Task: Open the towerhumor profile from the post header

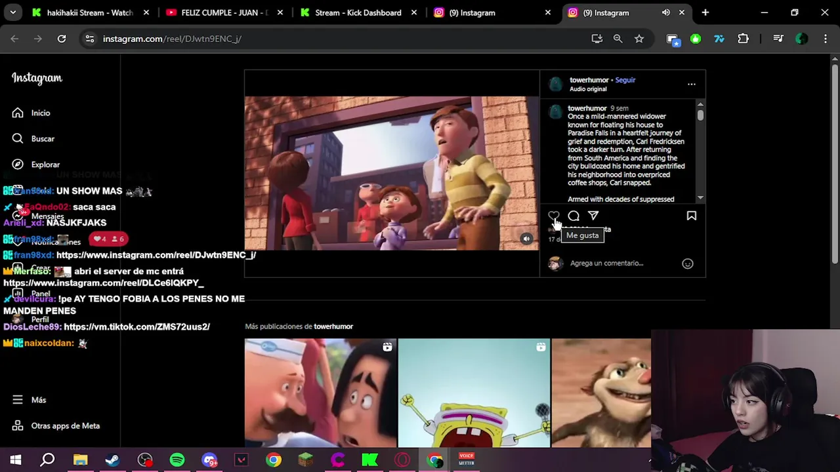Action: 589,80
